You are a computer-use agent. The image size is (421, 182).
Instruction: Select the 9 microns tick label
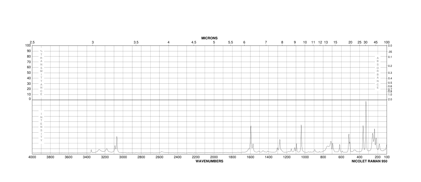(295, 42)
